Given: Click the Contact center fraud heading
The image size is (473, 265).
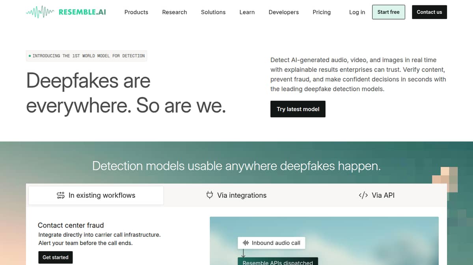Looking at the screenshot, I should [x=71, y=225].
